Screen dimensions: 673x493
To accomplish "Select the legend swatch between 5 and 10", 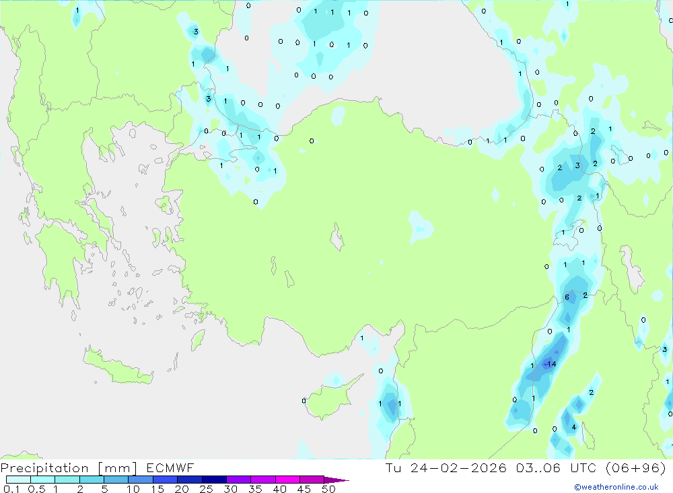I will click(116, 480).
